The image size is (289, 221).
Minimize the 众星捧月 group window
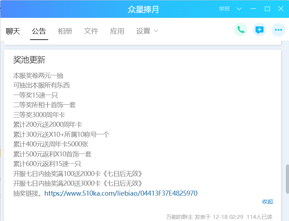253,9
